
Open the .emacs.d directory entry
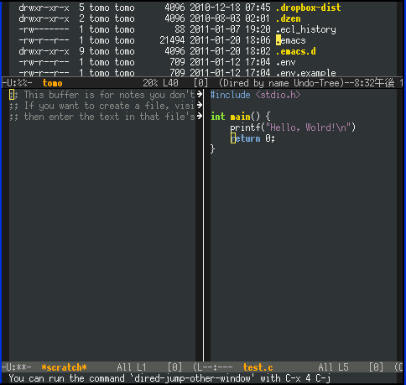tap(295, 51)
